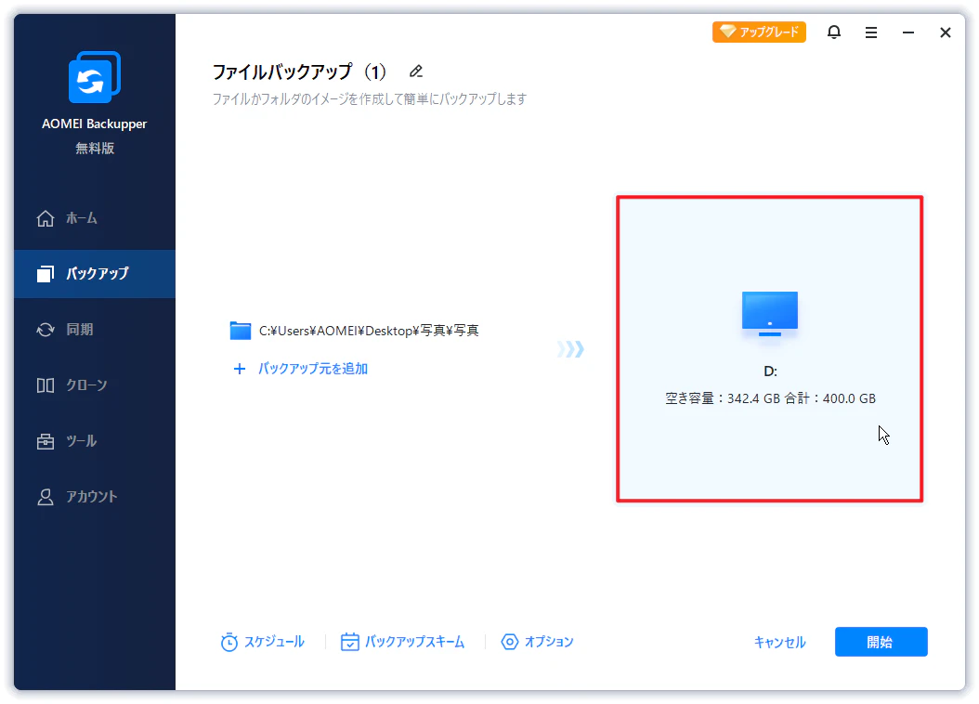Select the バックアップ sidebar tab
This screenshot has height=704, width=979.
click(x=95, y=273)
